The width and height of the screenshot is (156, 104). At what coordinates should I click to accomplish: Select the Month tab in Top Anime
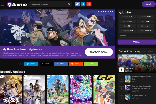tap(151, 51)
